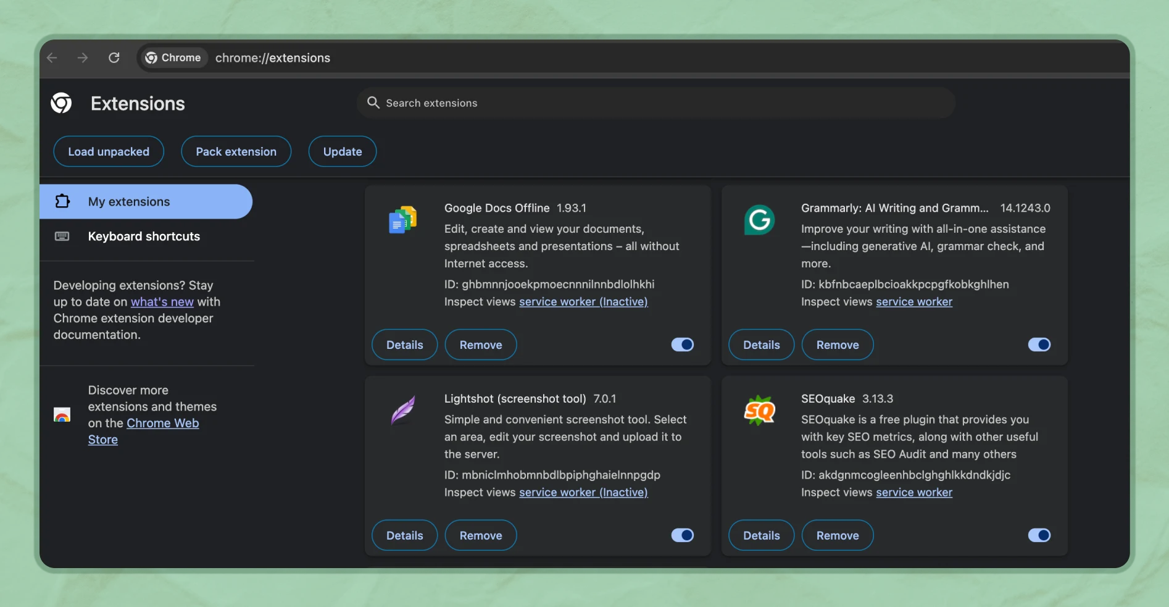The height and width of the screenshot is (607, 1169).
Task: Click inside the Search extensions field
Action: pos(617,103)
